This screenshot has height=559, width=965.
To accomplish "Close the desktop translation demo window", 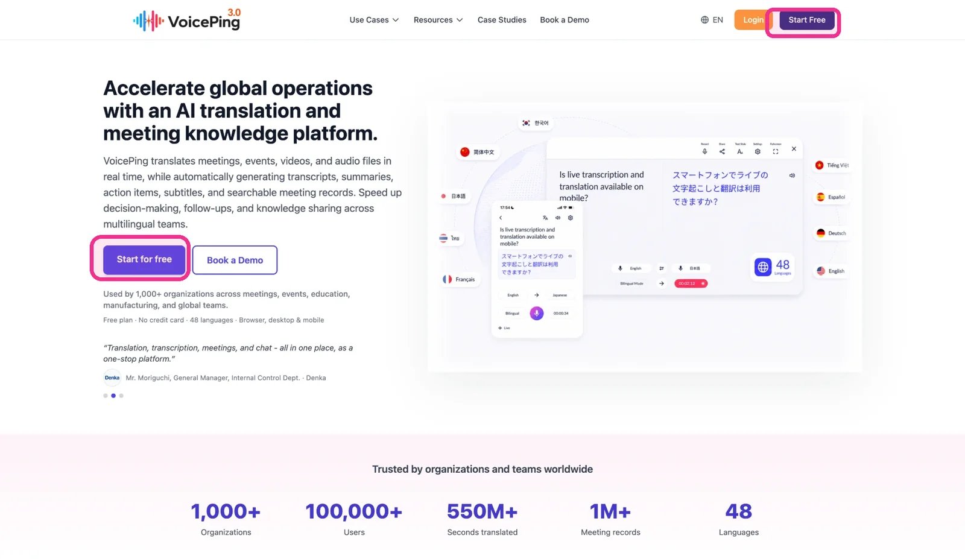I will click(x=794, y=148).
